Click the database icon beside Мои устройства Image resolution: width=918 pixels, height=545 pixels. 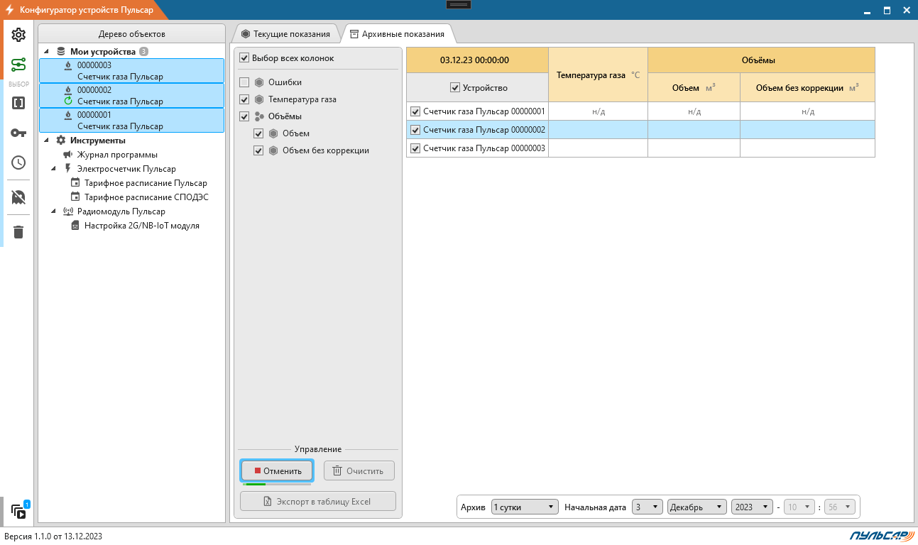tap(61, 52)
